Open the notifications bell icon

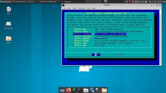[146, 2]
